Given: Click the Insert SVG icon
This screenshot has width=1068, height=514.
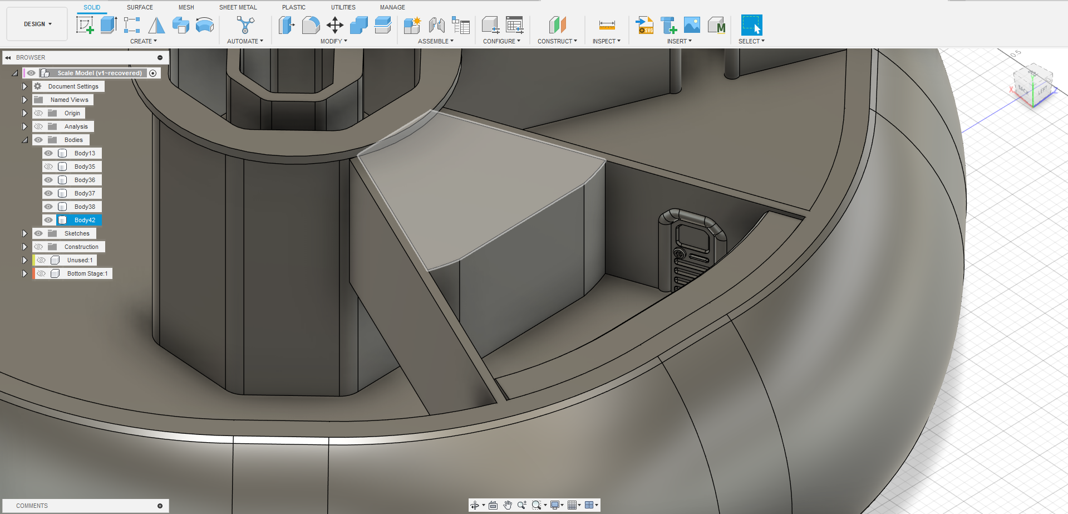Looking at the screenshot, I should coord(644,25).
